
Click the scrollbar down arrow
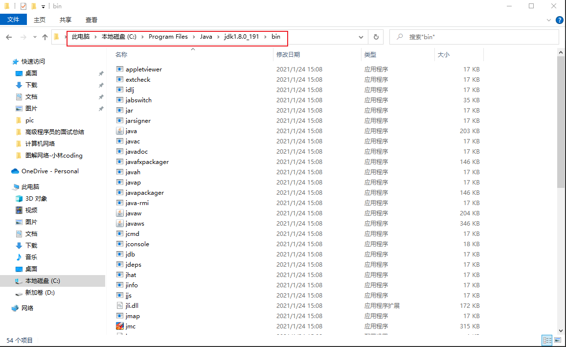(561, 330)
